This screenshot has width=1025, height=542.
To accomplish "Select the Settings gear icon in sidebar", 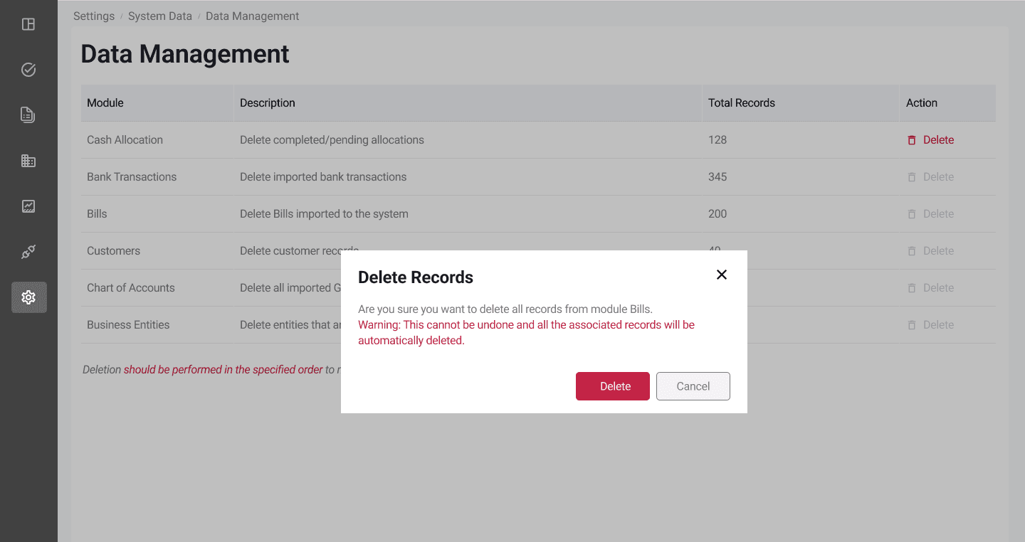I will coord(28,297).
